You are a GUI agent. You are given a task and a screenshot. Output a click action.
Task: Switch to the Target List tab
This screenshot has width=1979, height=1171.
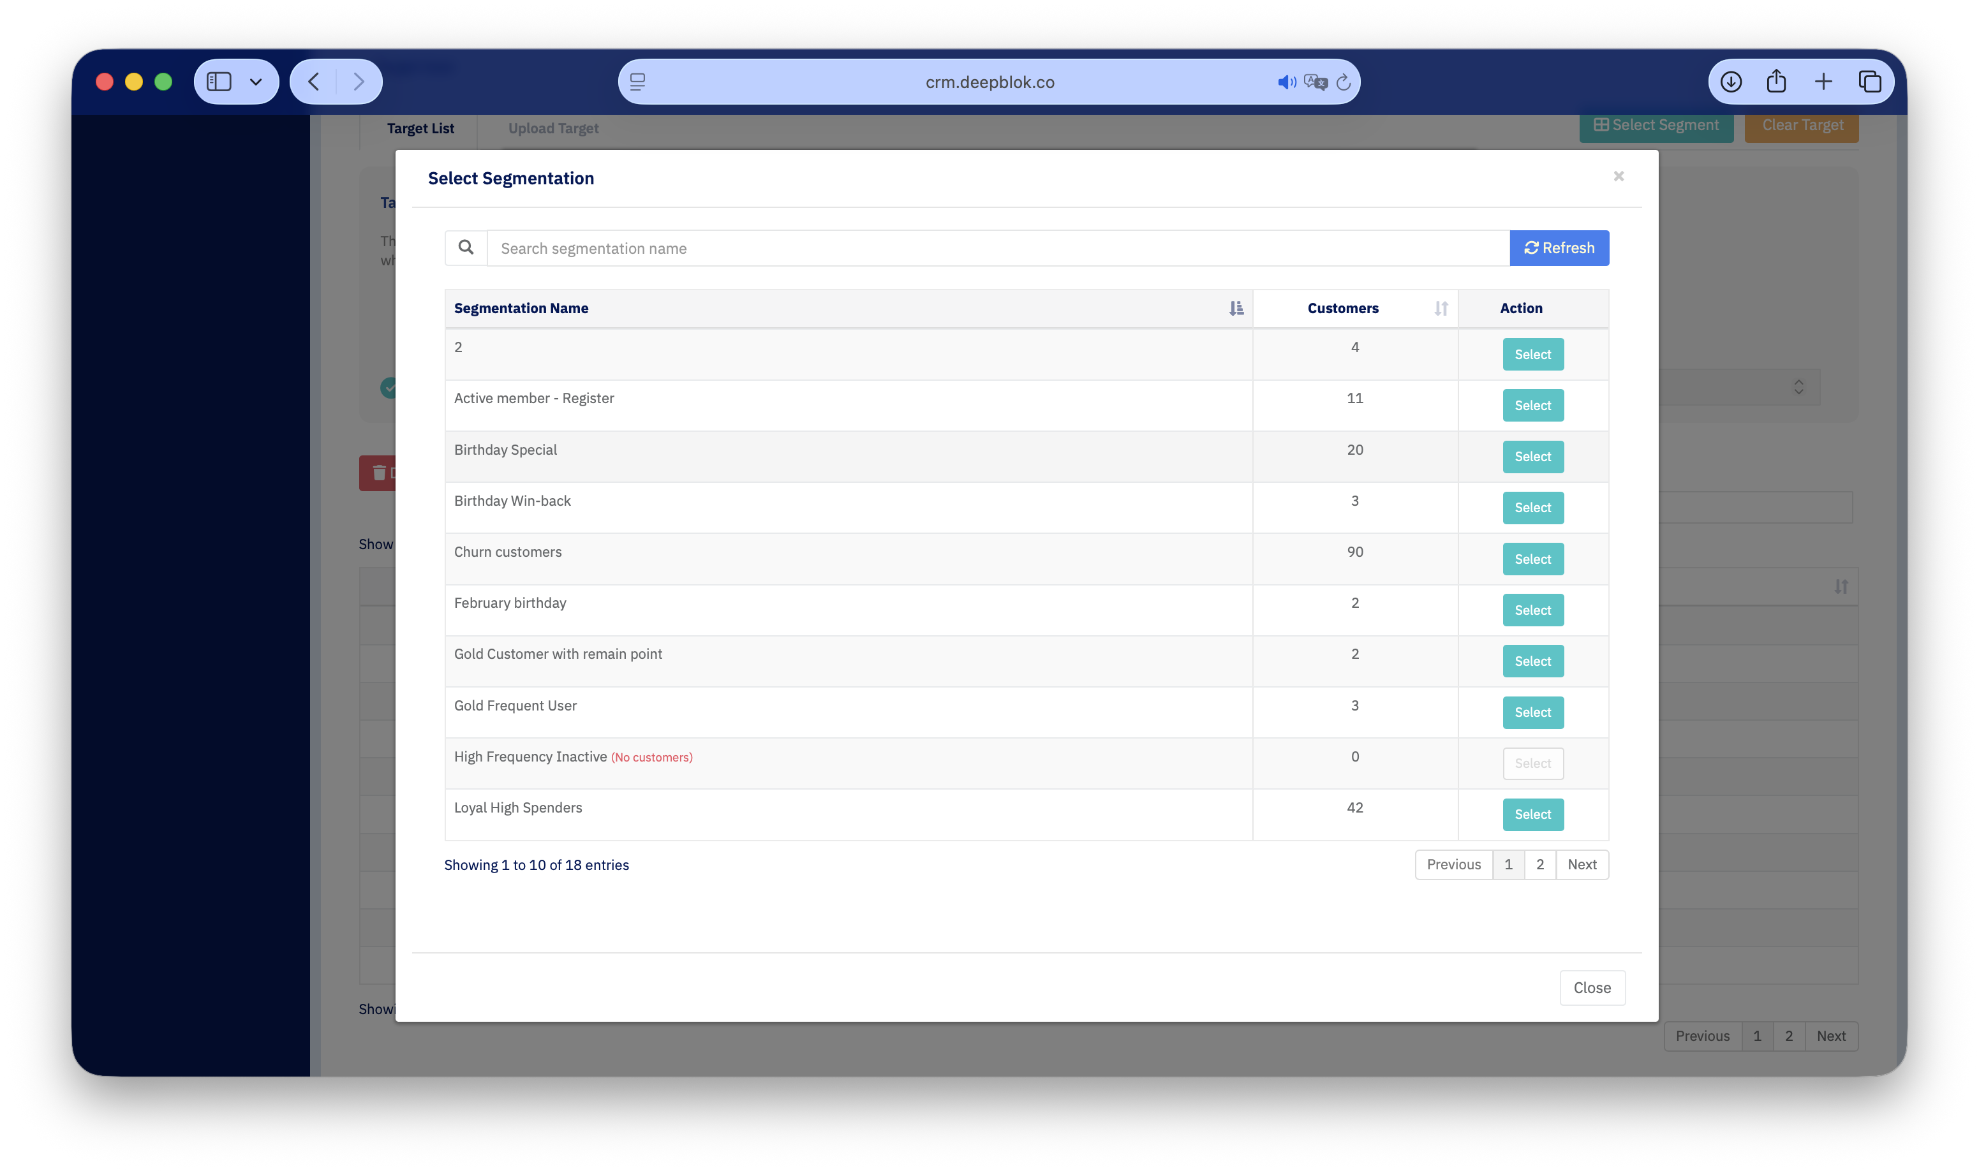pyautogui.click(x=420, y=129)
